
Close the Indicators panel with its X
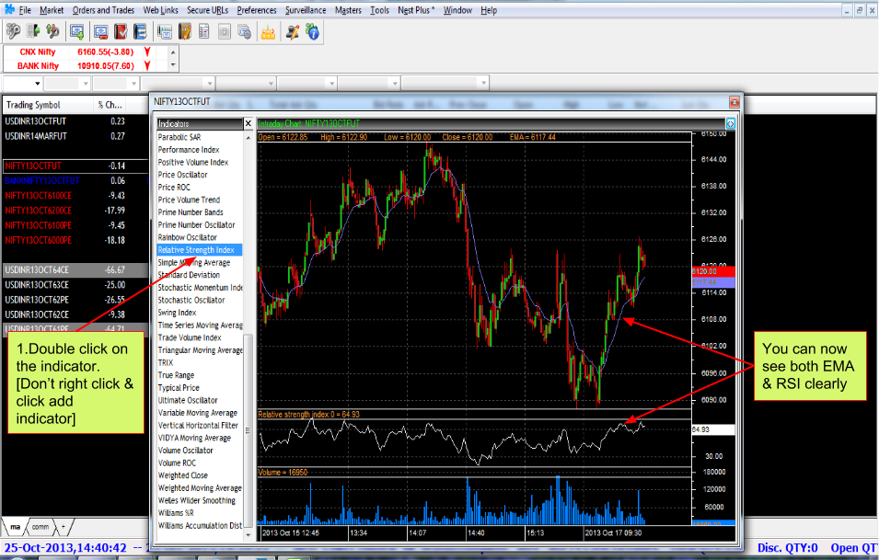tap(249, 123)
